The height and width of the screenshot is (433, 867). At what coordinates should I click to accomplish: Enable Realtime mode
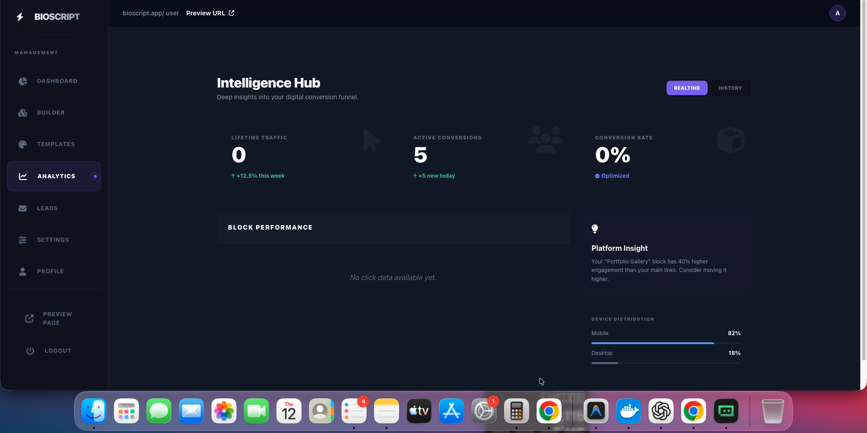(x=686, y=88)
